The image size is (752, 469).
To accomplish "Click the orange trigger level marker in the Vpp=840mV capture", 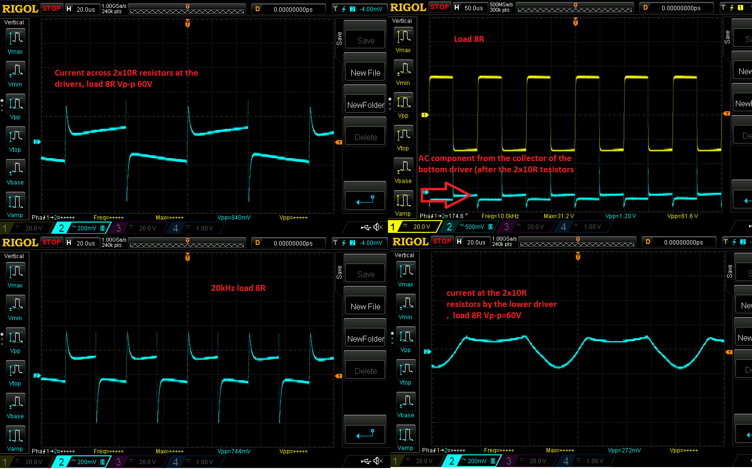I will tap(339, 142).
